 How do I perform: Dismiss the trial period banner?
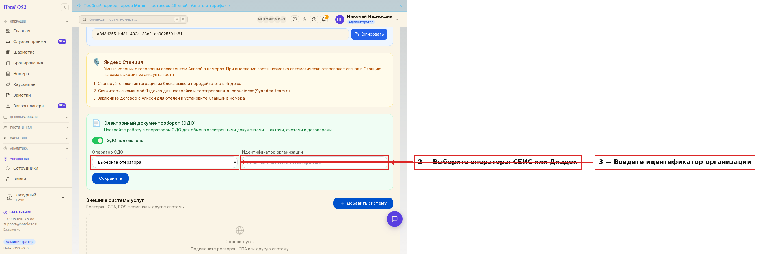click(401, 6)
